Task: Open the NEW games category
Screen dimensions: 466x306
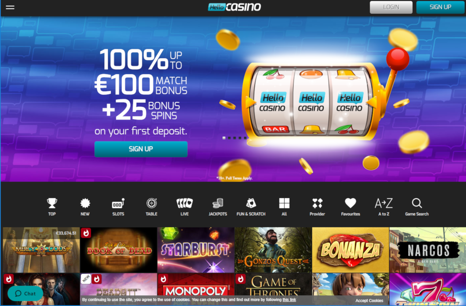Action: (x=85, y=207)
